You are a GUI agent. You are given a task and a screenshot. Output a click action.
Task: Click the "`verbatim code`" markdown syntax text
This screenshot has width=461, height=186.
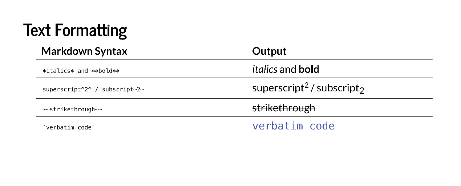68,128
